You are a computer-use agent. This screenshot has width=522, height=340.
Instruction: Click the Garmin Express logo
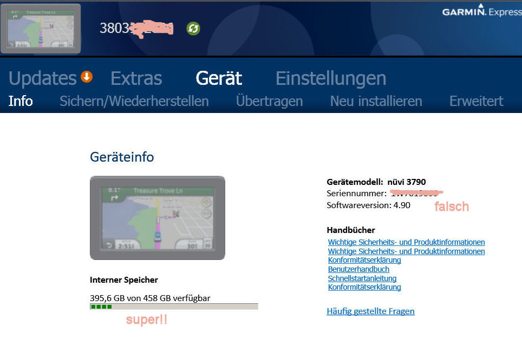tap(482, 11)
